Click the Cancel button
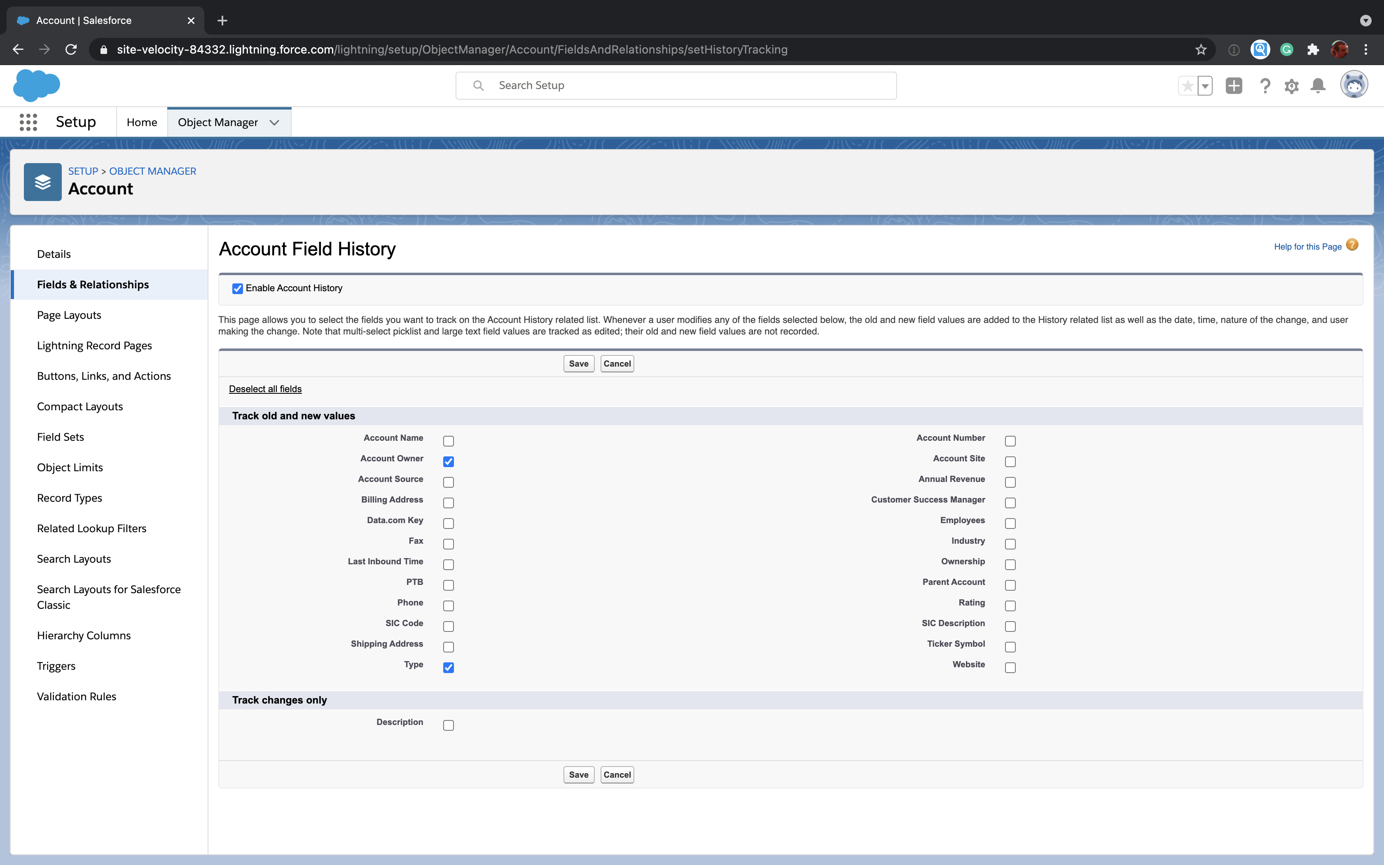The height and width of the screenshot is (865, 1384). [617, 363]
